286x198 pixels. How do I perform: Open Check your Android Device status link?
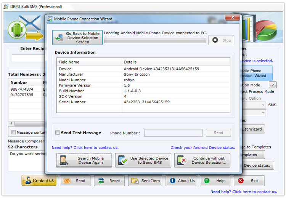(203, 147)
